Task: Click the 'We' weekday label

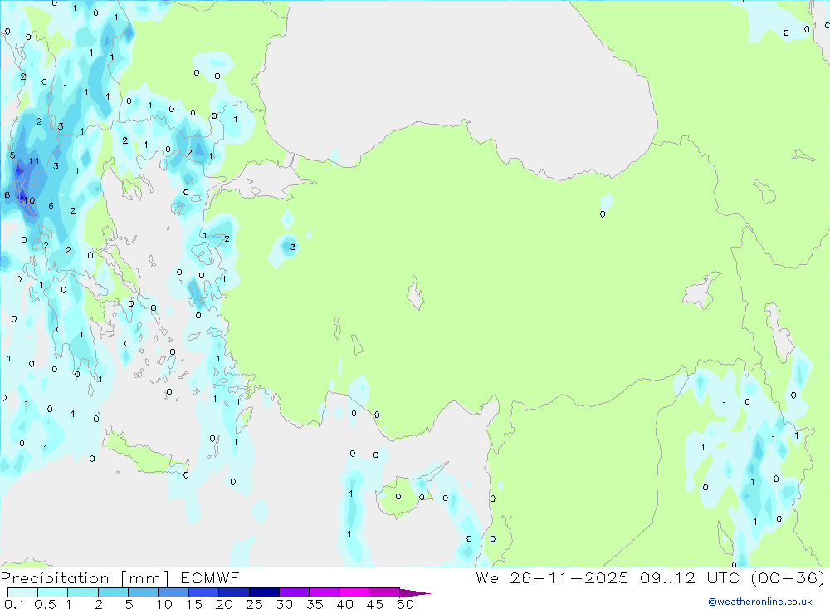Action: click(487, 578)
